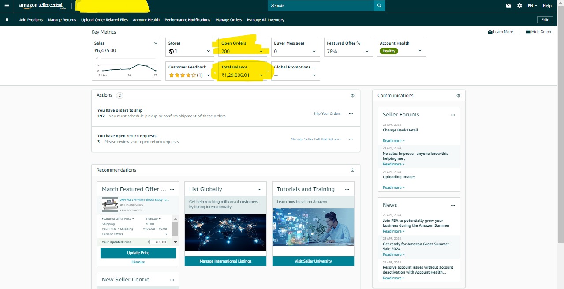Click the Your Updated Price input field

tap(158, 242)
